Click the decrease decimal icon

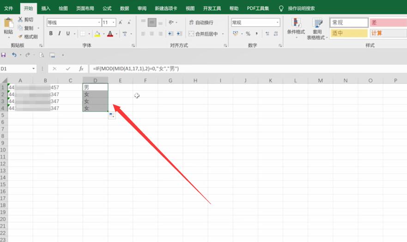(276, 34)
